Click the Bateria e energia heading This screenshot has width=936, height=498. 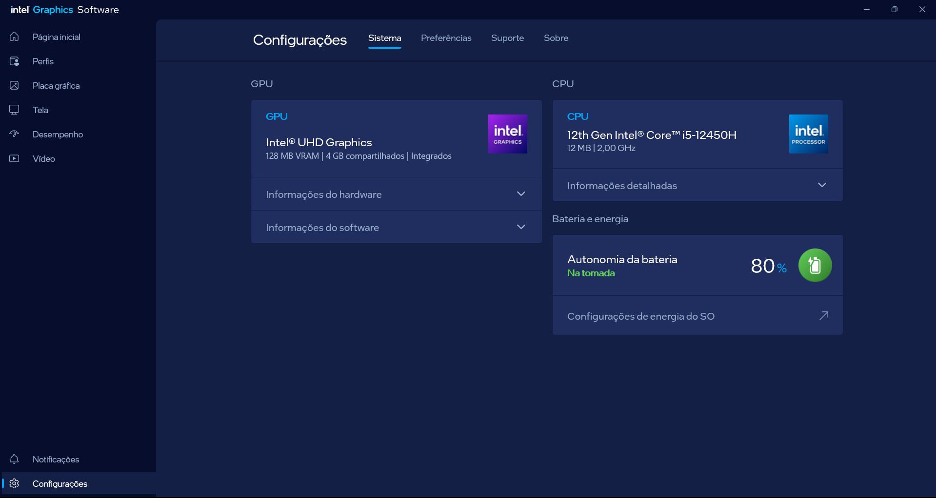coord(590,219)
